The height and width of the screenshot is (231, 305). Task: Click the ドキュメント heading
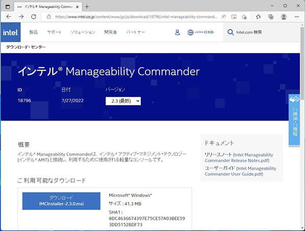point(219,143)
